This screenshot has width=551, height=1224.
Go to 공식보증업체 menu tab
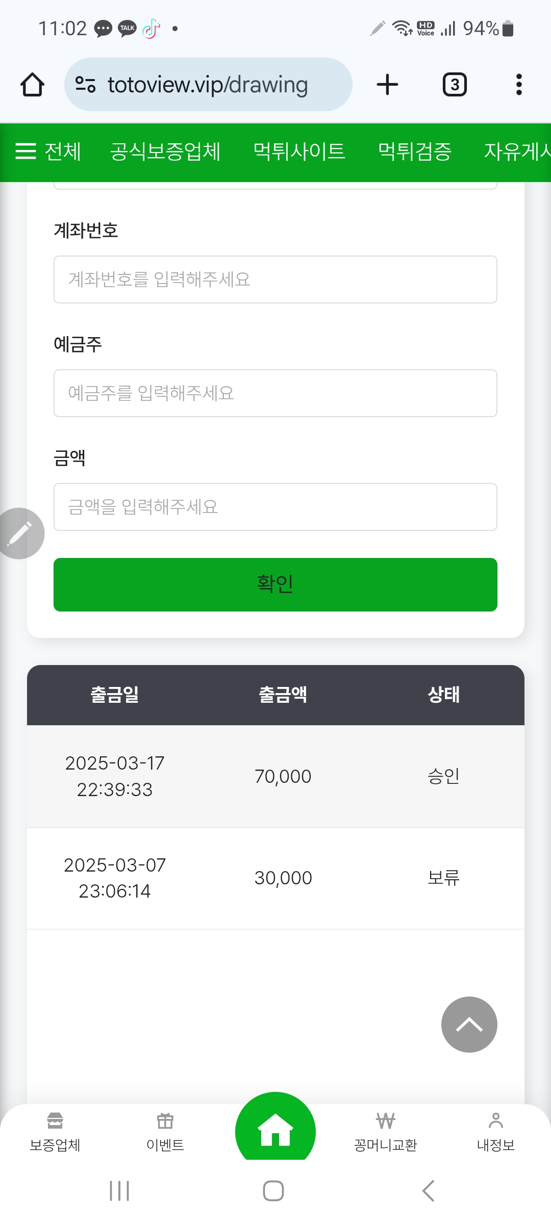[x=165, y=151]
